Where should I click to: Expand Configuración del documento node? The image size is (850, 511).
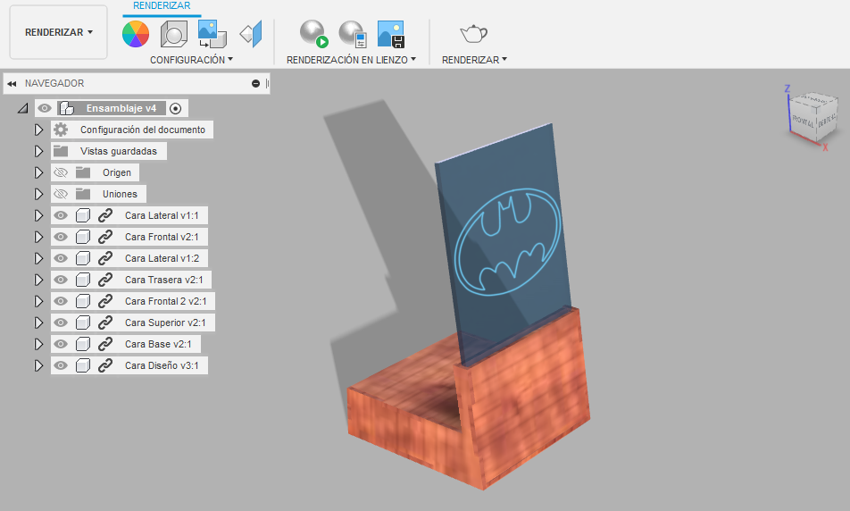[38, 130]
